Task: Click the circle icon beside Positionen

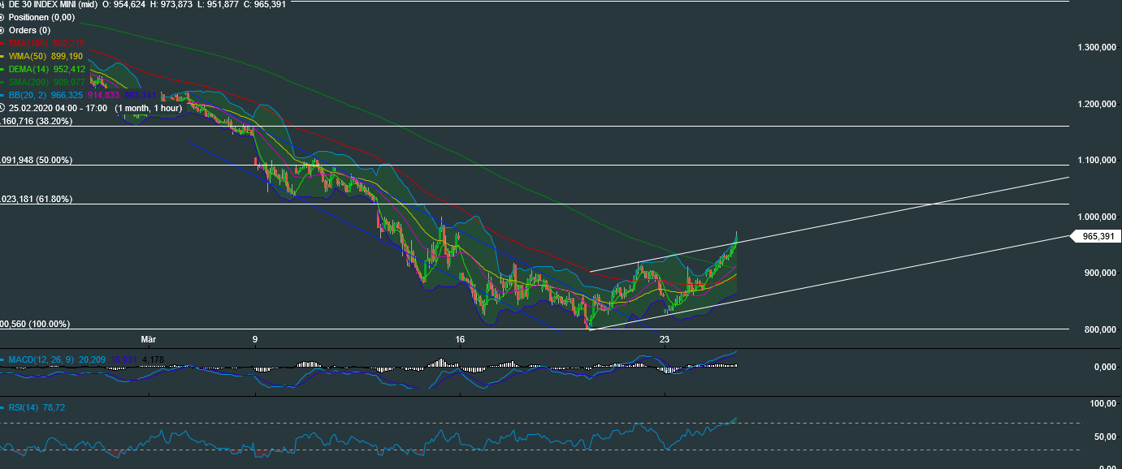Action: tap(3, 17)
